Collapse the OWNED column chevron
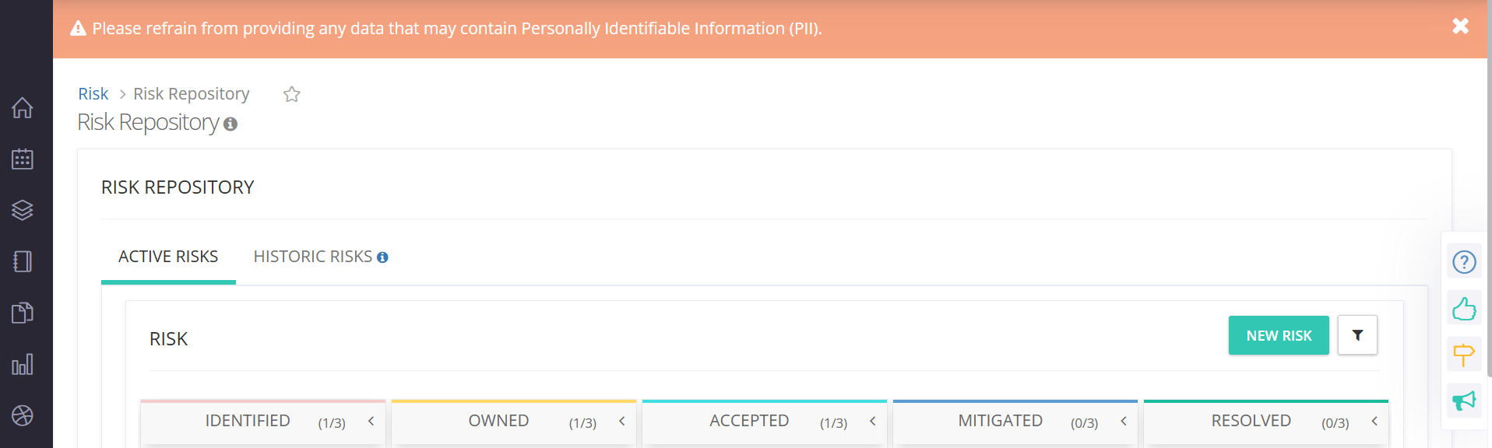1492x448 pixels. point(622,421)
